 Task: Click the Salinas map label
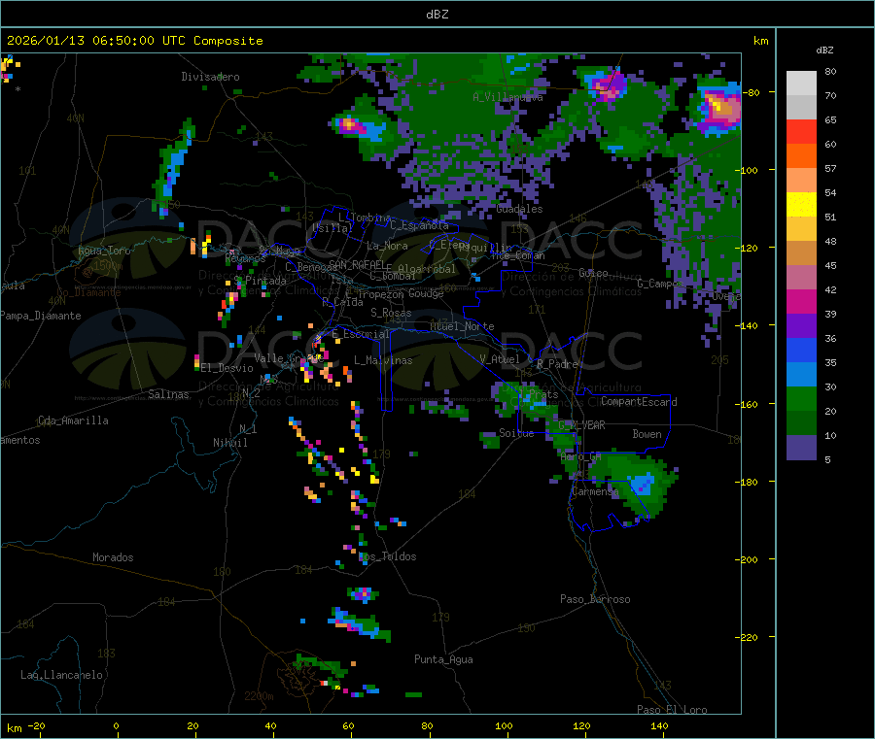pos(168,394)
